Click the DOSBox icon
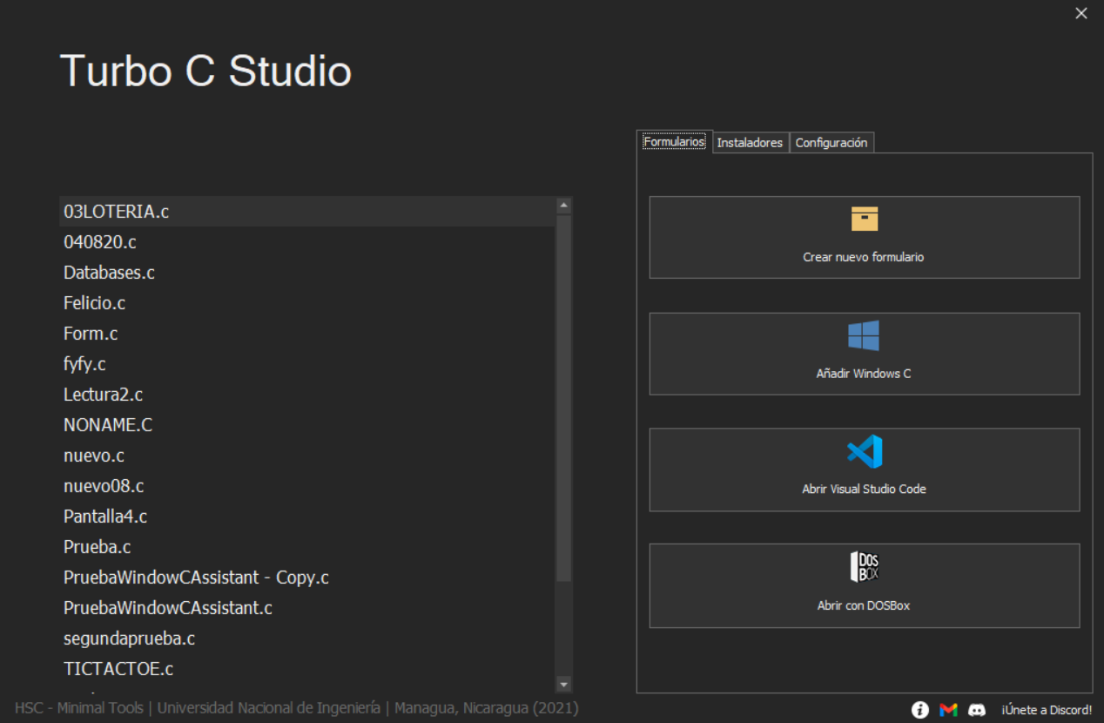 tap(864, 566)
